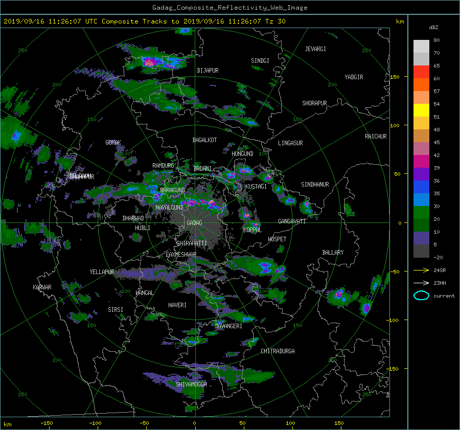Click the 39 dBZ purple legend swatch
Image resolution: width=460 pixels, height=430 pixels.
click(421, 174)
